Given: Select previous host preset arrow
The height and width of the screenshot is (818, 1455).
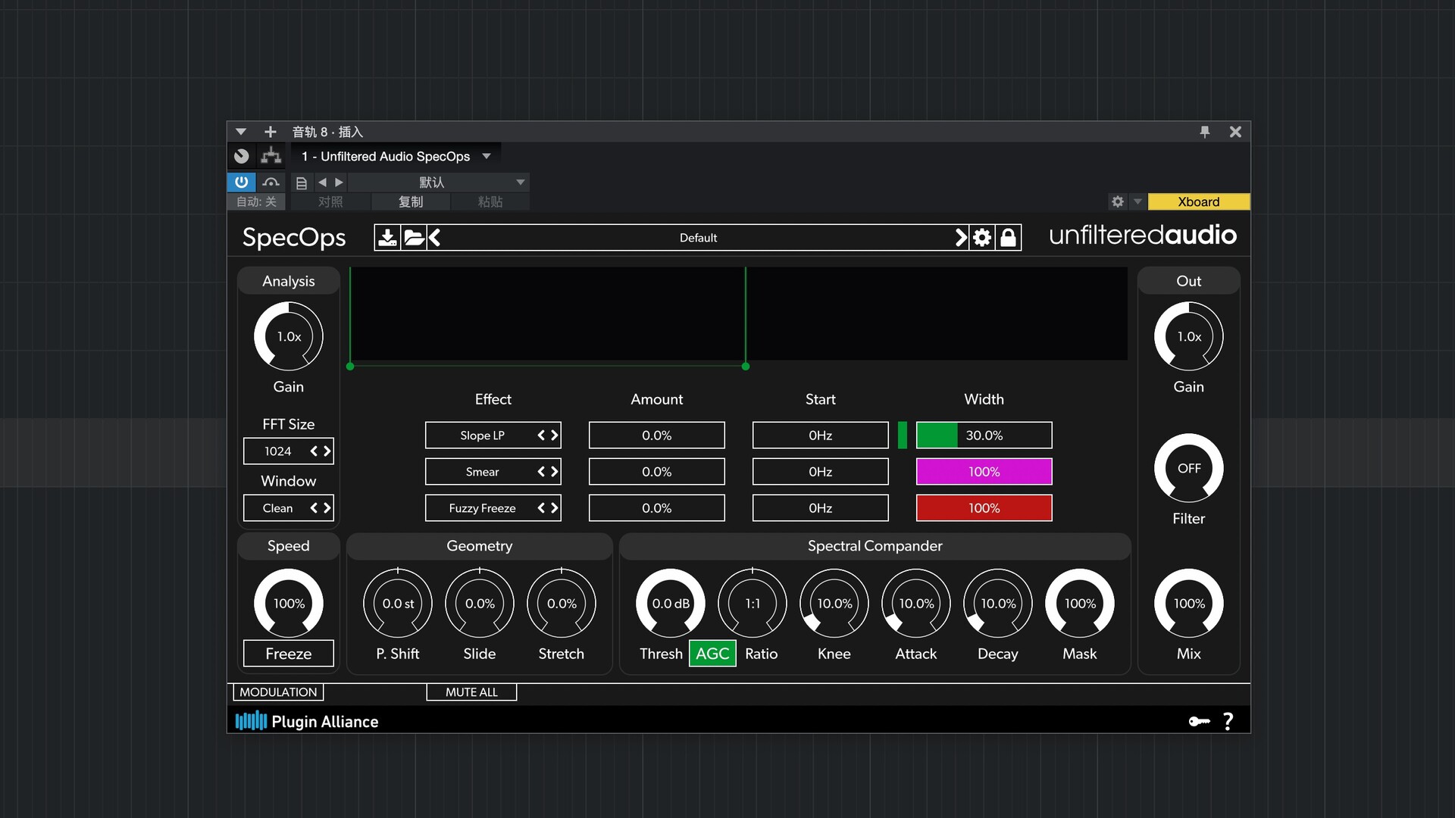Looking at the screenshot, I should click(x=322, y=183).
